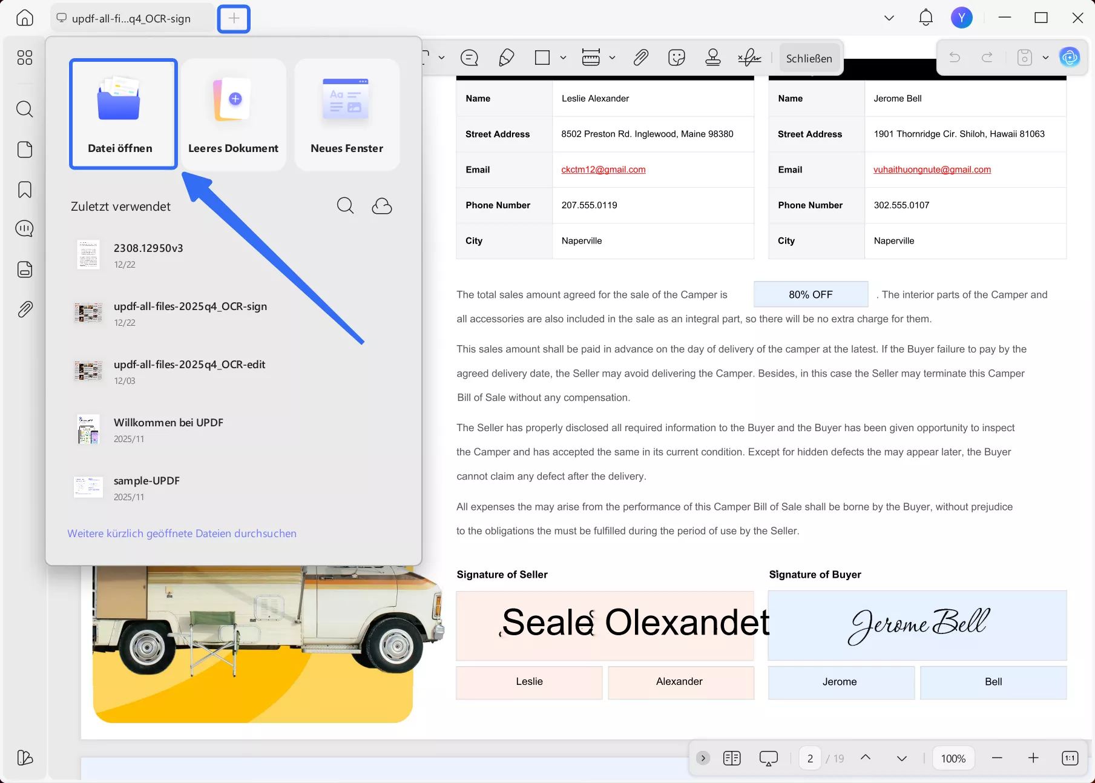Zoom out with the minus button

[998, 758]
